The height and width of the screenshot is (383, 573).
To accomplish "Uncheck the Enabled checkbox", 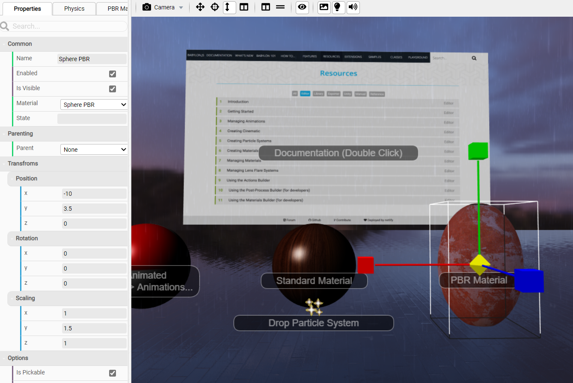I will (x=112, y=74).
